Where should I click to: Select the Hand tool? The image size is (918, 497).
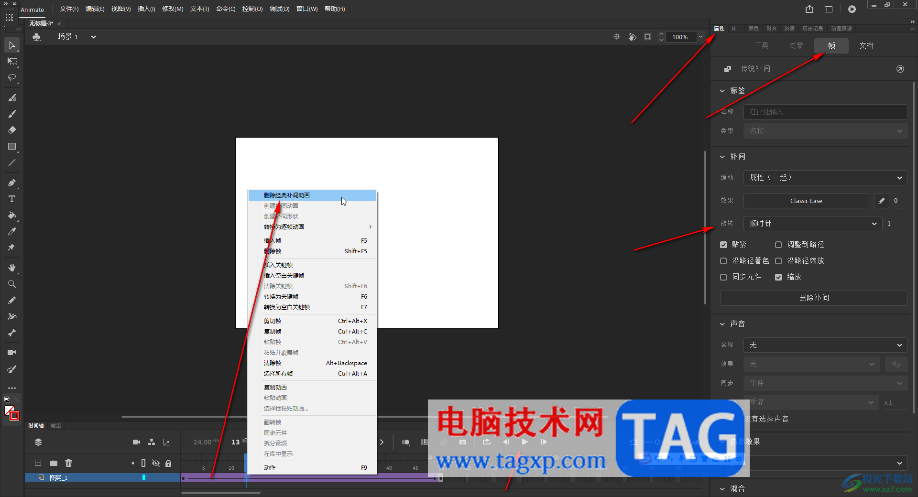tap(12, 268)
